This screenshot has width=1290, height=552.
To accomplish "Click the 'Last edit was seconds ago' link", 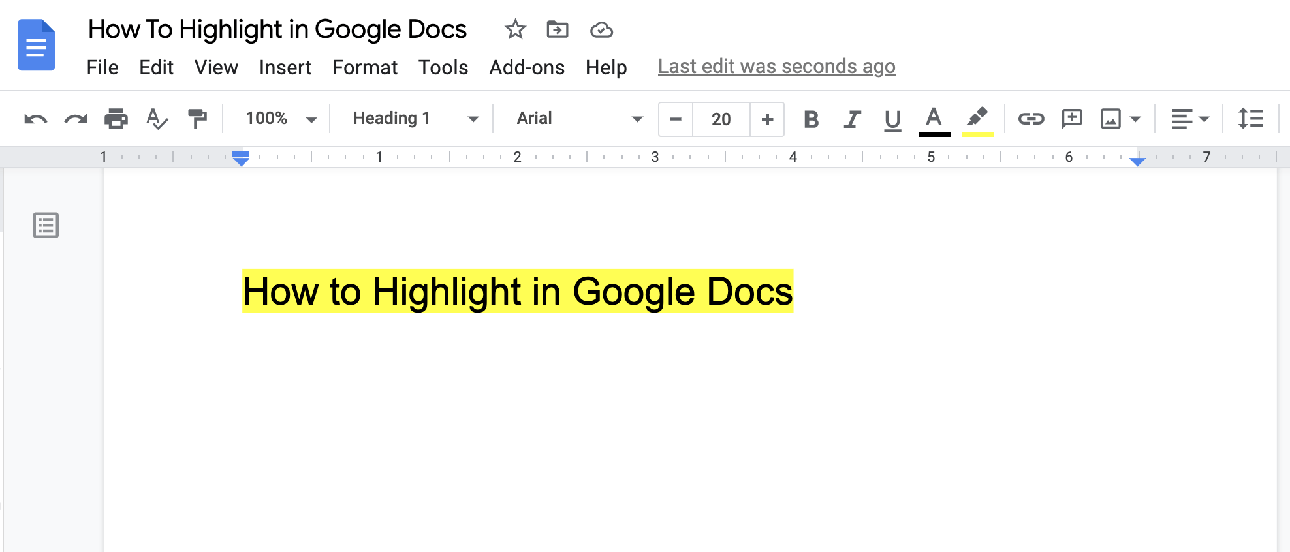I will point(776,67).
